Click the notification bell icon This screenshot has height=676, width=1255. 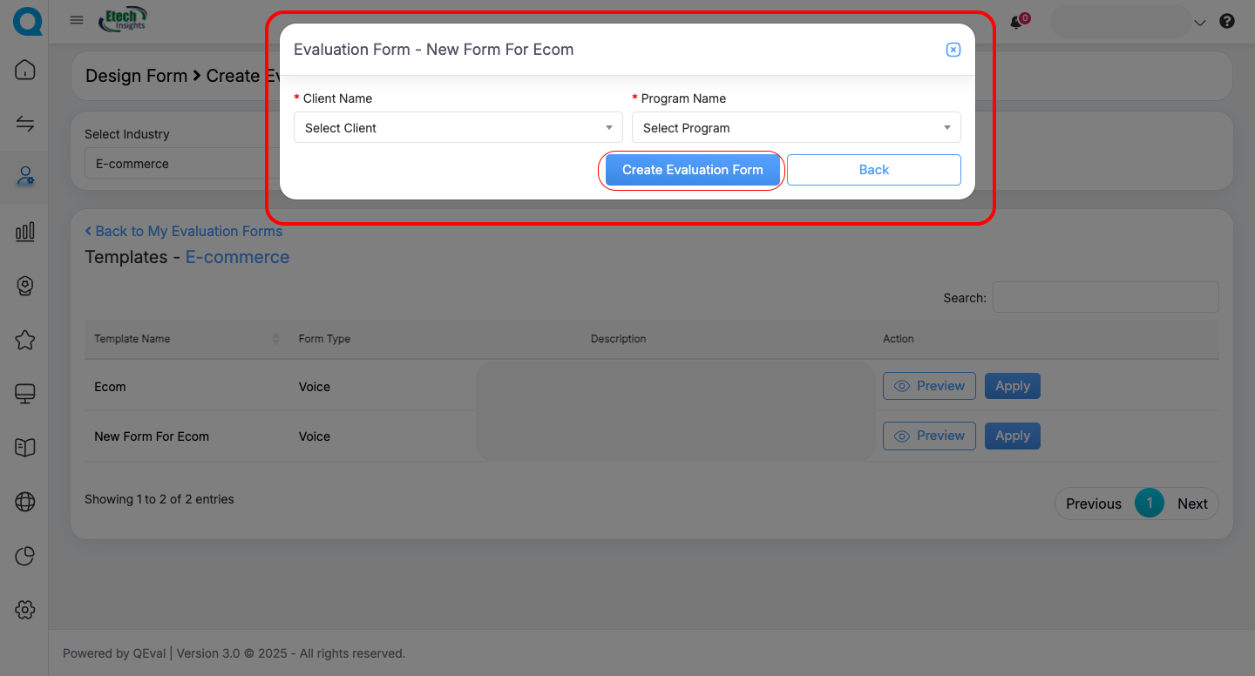coord(1016,22)
